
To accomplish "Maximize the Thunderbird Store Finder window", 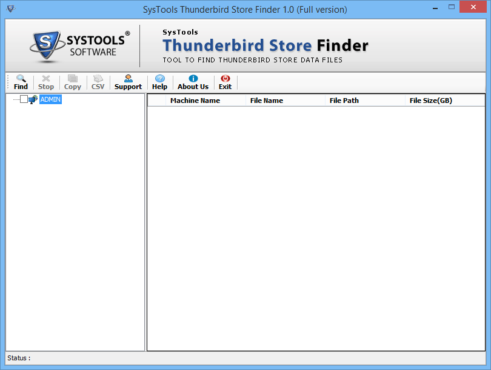I will tap(452, 7).
